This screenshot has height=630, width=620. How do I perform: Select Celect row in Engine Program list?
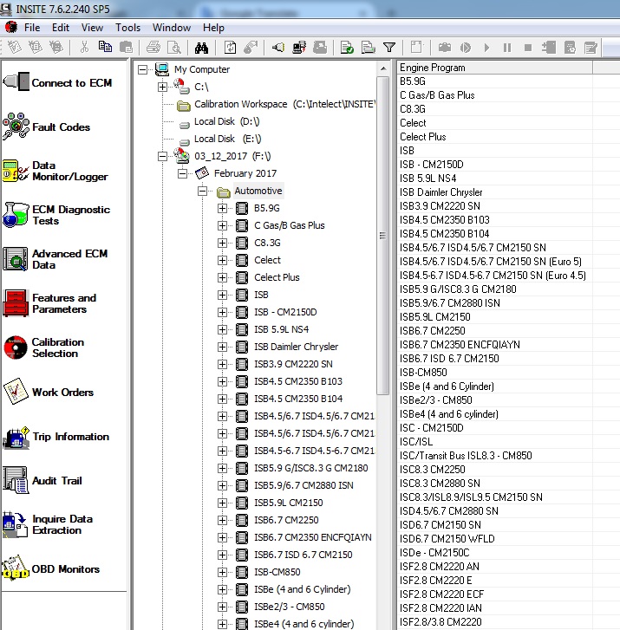(495, 123)
